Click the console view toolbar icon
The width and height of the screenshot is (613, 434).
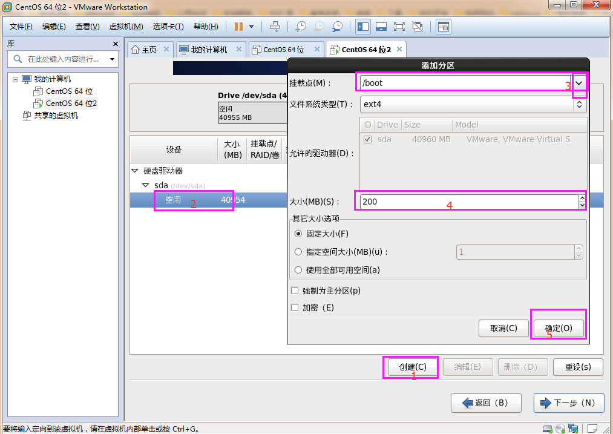click(444, 27)
